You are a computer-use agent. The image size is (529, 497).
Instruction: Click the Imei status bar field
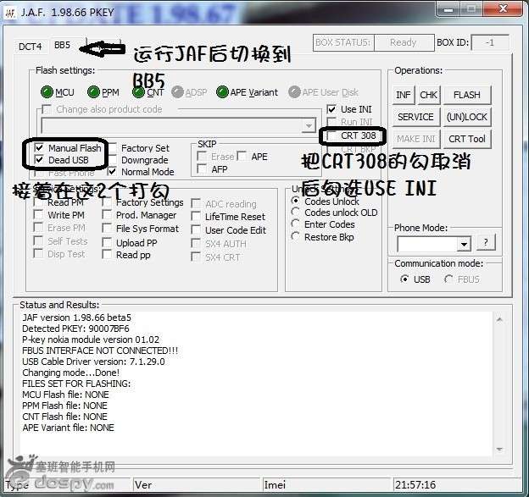pyautogui.click(x=327, y=485)
